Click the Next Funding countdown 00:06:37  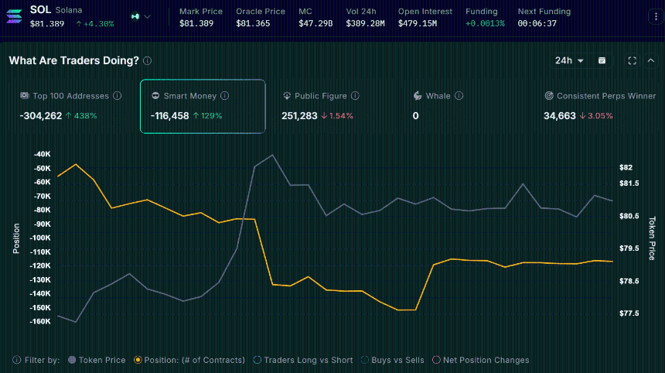point(537,24)
